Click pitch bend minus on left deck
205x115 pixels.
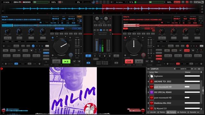[x=74, y=61]
